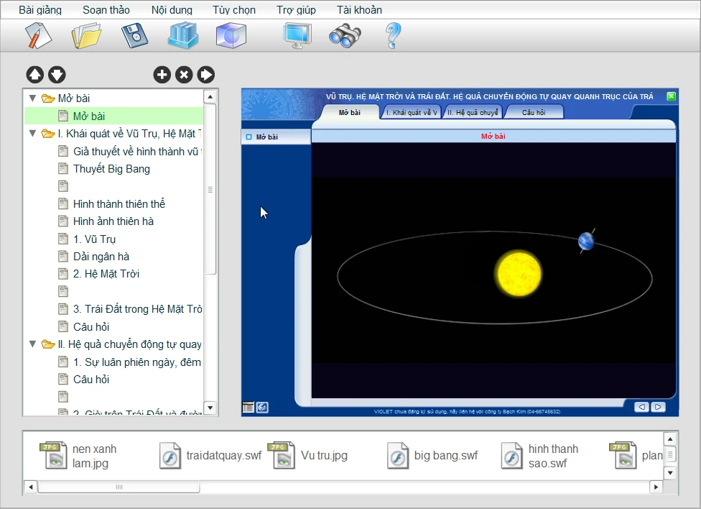Select 'Thuyết Big Bang' in the tree

111,169
